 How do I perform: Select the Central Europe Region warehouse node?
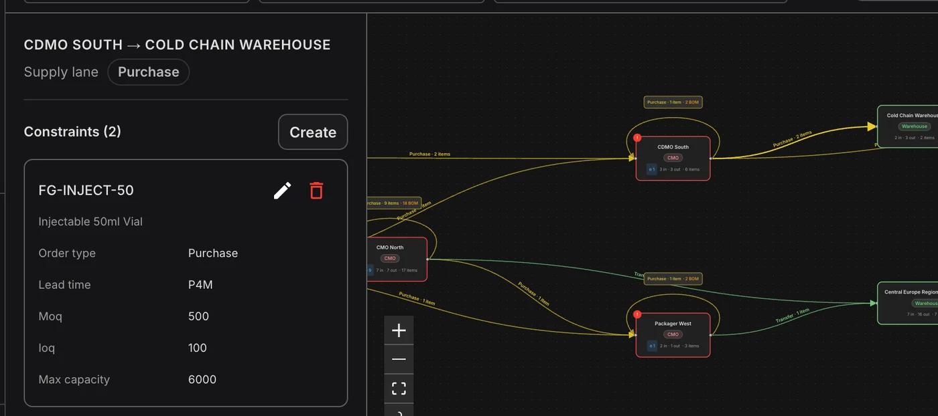908,303
